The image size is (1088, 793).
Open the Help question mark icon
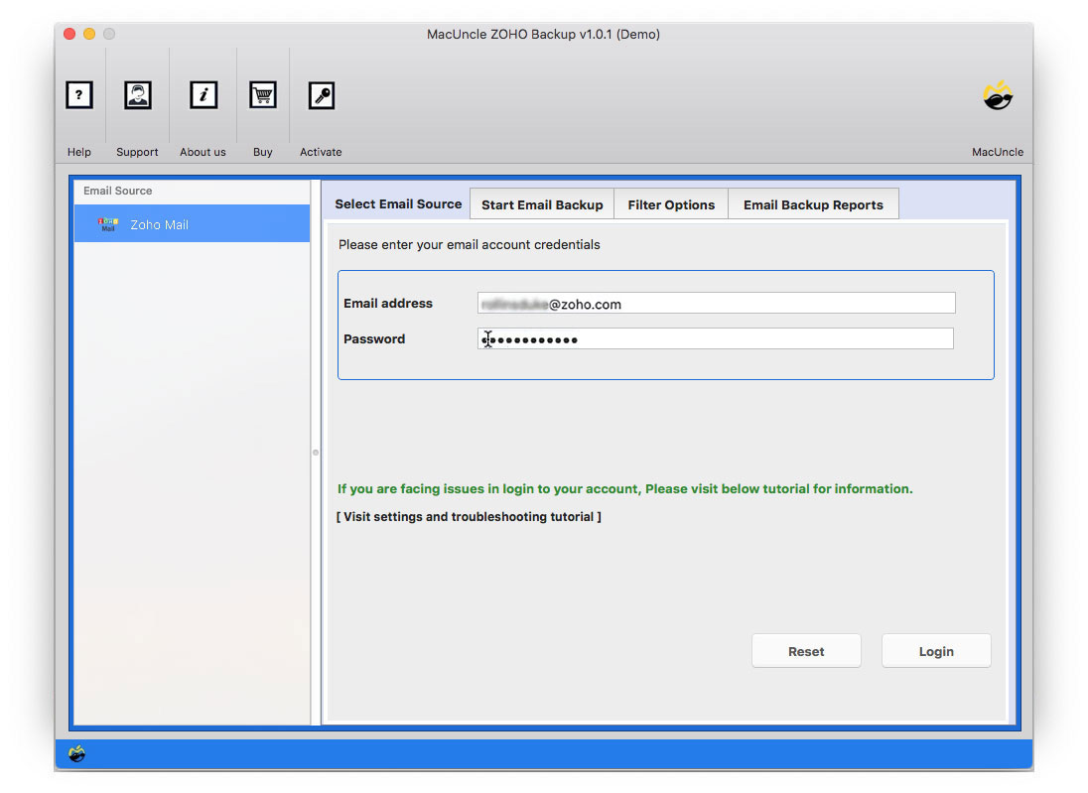[x=79, y=95]
